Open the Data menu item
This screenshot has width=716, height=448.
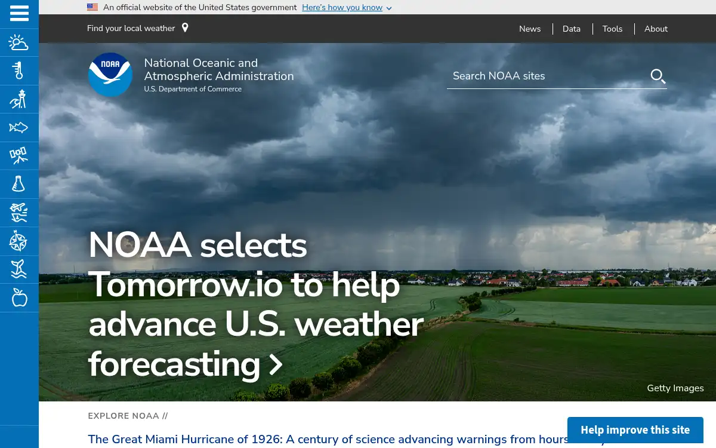(x=572, y=29)
